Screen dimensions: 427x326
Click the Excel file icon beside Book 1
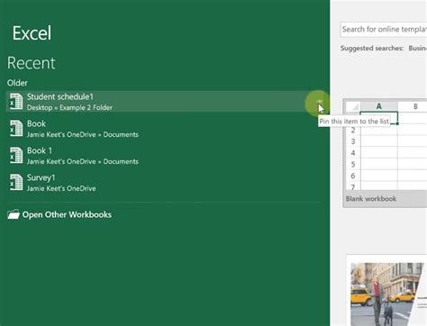pyautogui.click(x=16, y=156)
